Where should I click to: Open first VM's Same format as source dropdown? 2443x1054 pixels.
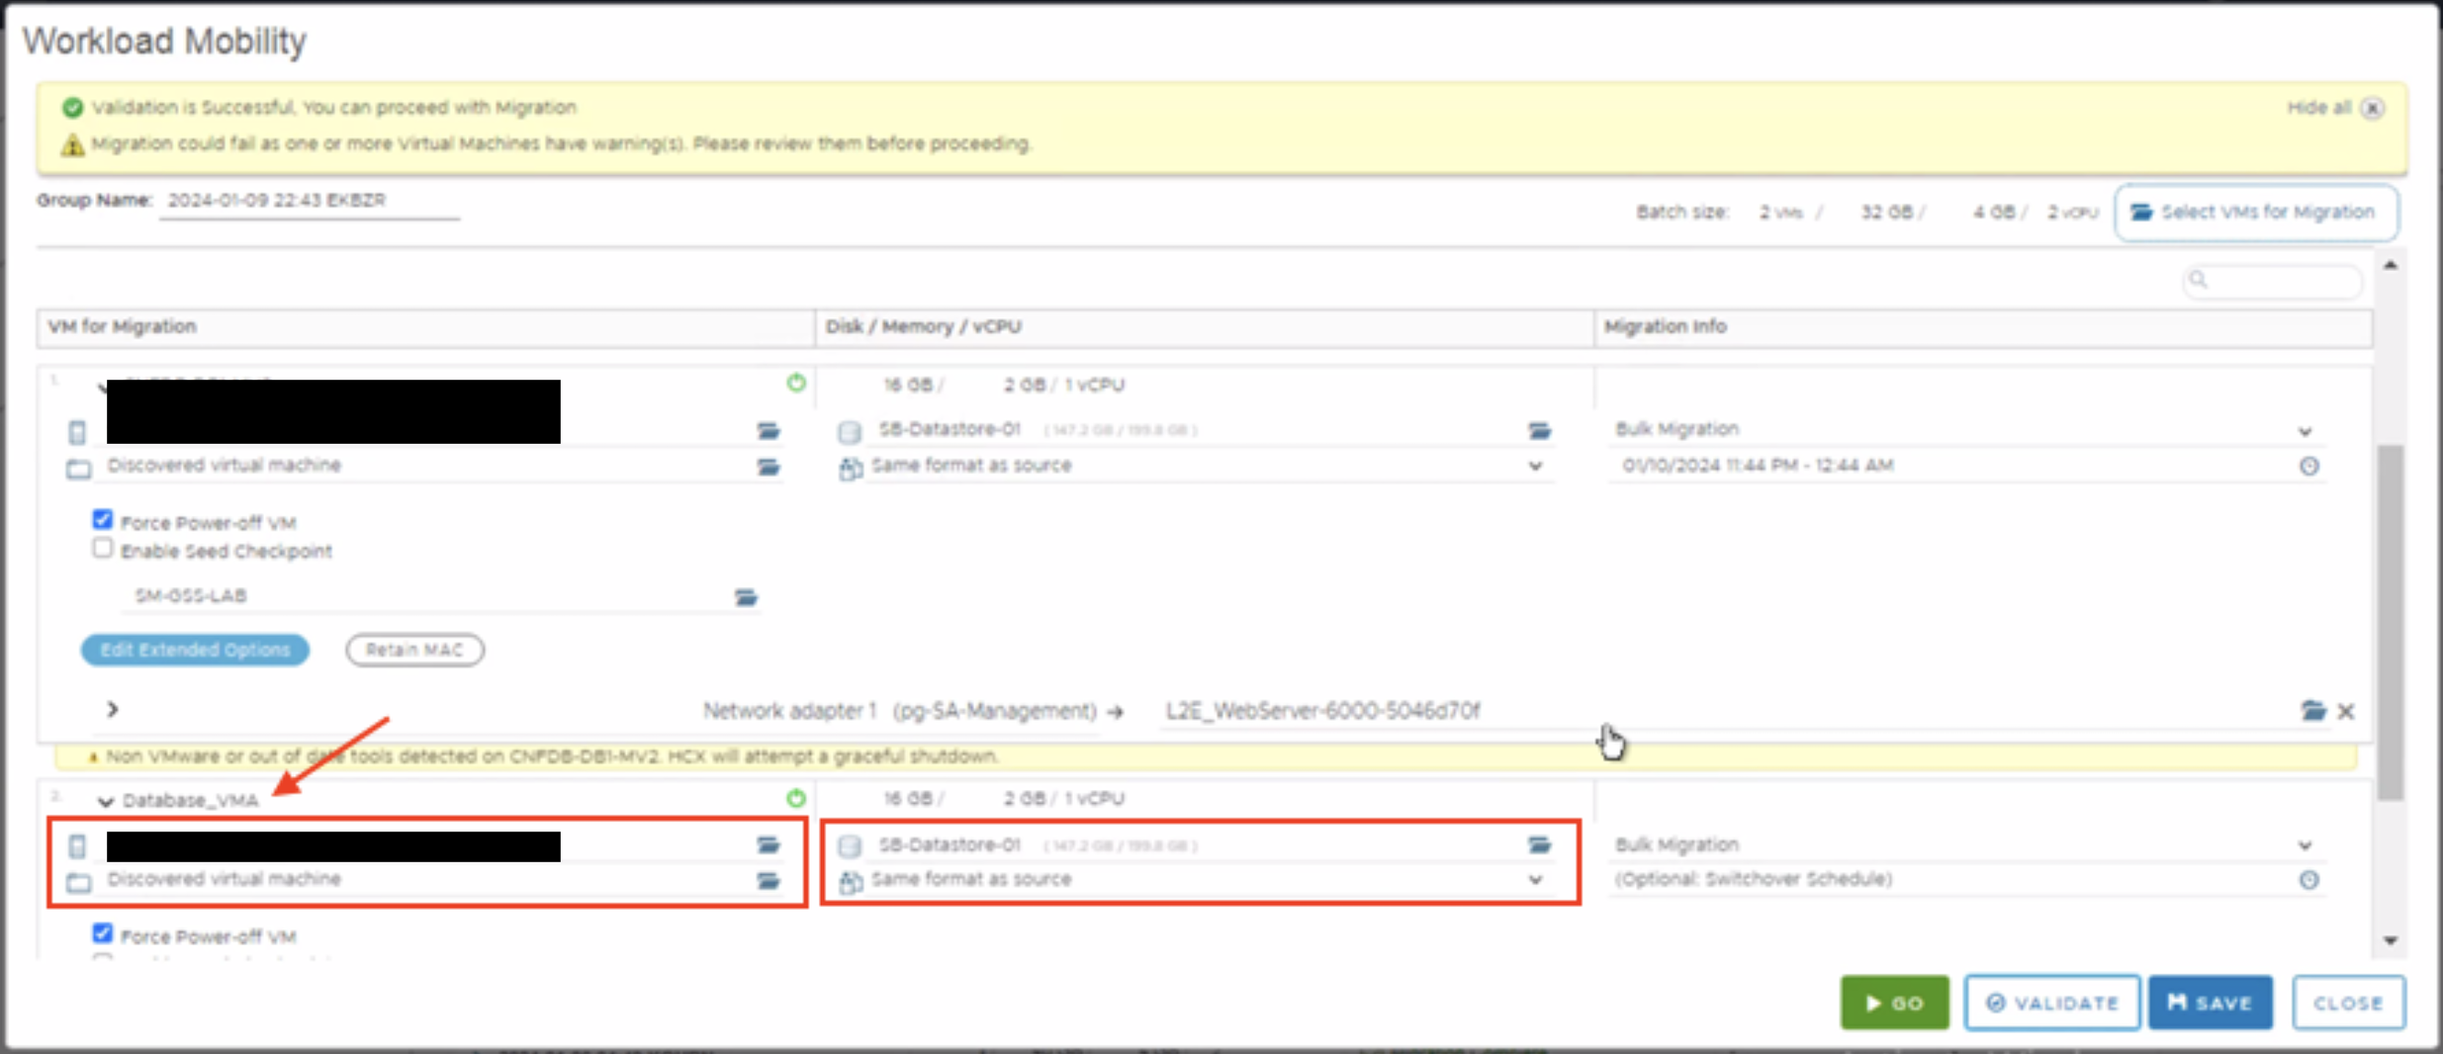point(1535,467)
